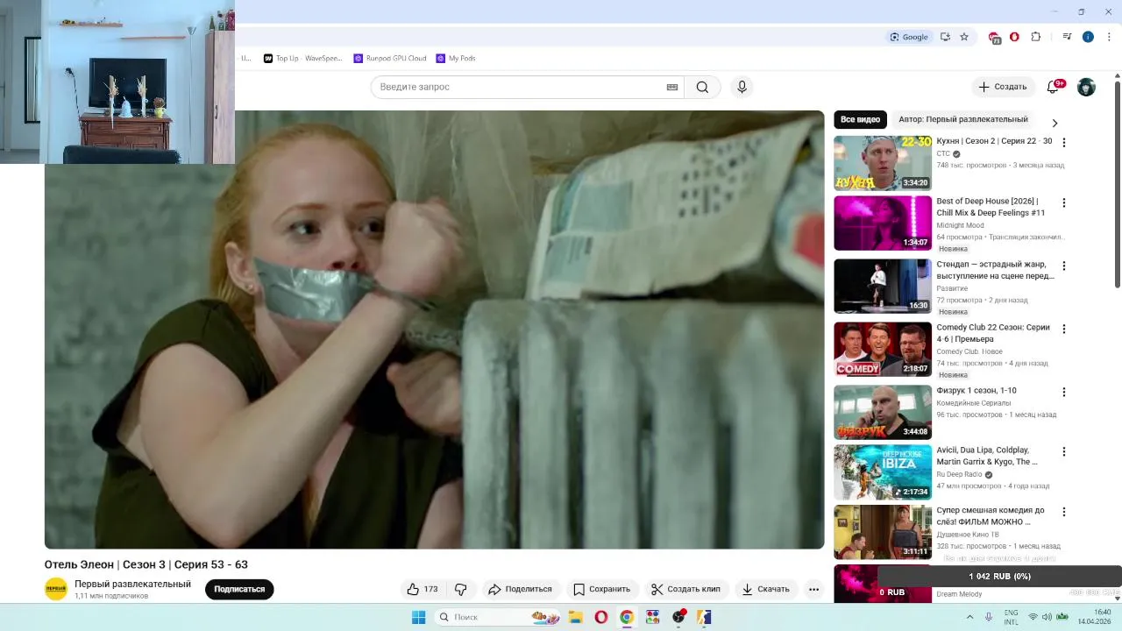Switch the ENG INTL input language indicator
1122x631 pixels.
(1011, 617)
